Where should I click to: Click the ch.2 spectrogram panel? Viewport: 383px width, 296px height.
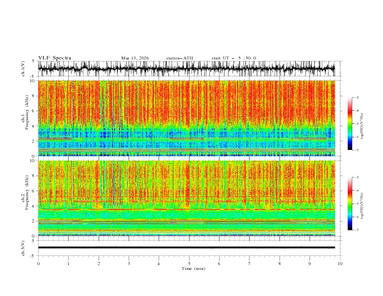[x=187, y=198]
